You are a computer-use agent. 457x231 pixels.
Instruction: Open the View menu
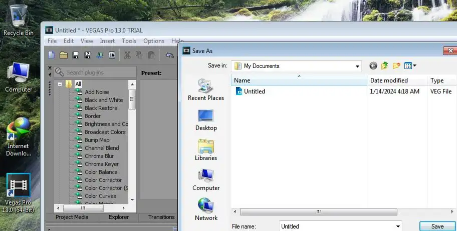87,41
